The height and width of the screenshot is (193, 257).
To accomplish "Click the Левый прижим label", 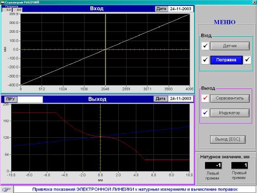I will tap(213, 175).
